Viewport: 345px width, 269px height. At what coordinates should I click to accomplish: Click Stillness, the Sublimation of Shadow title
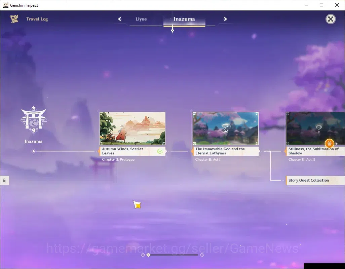(x=313, y=151)
